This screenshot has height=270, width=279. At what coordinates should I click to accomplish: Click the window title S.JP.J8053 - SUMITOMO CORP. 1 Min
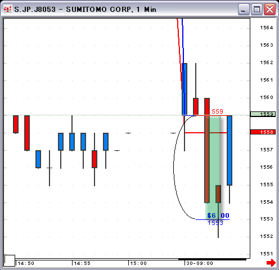(x=85, y=10)
